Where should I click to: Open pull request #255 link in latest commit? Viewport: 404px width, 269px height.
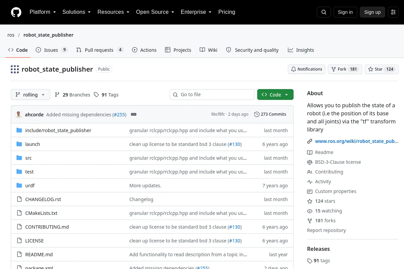(x=119, y=115)
